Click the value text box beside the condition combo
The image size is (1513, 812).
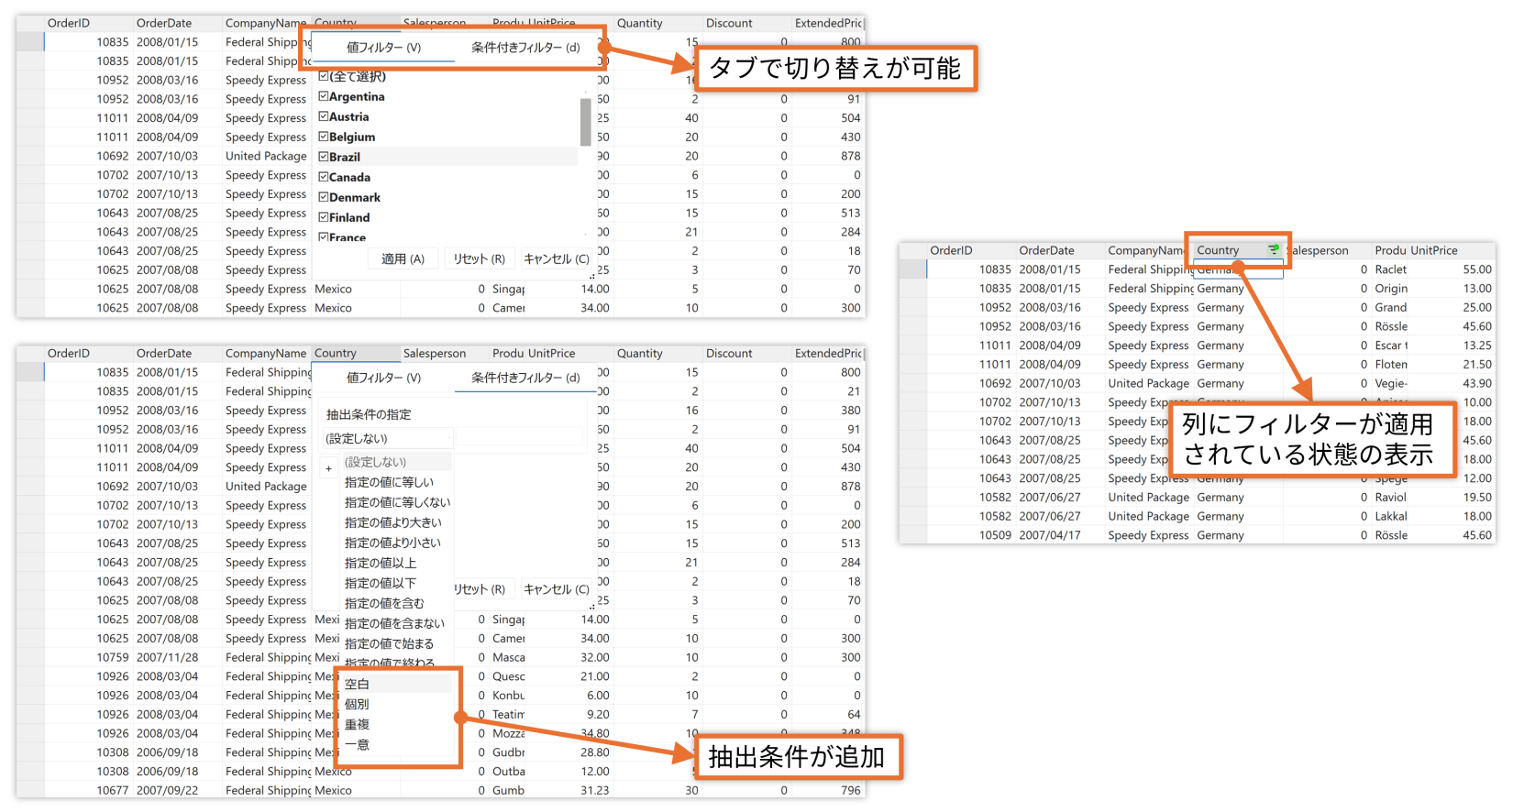[519, 438]
